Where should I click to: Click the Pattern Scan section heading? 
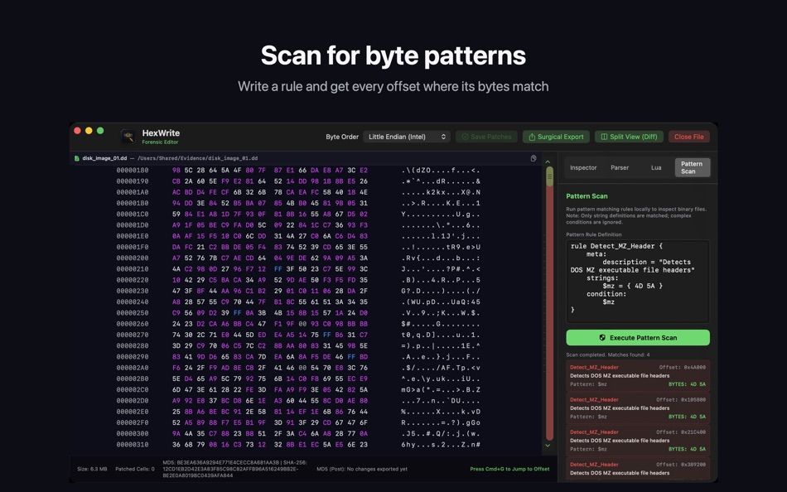tap(587, 196)
